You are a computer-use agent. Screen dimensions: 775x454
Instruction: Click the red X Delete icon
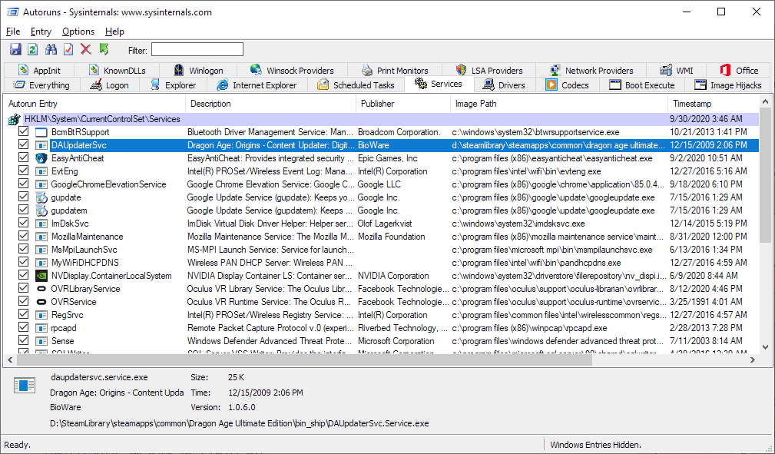click(86, 50)
